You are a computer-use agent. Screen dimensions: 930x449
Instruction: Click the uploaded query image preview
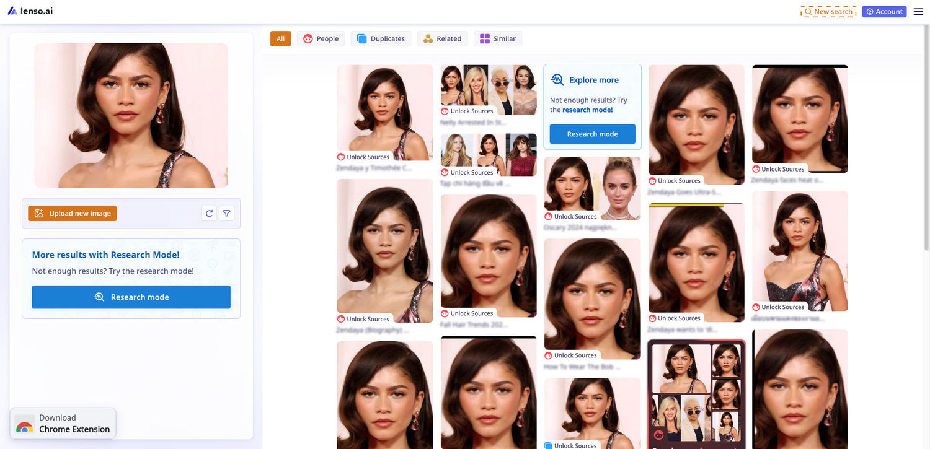point(131,115)
